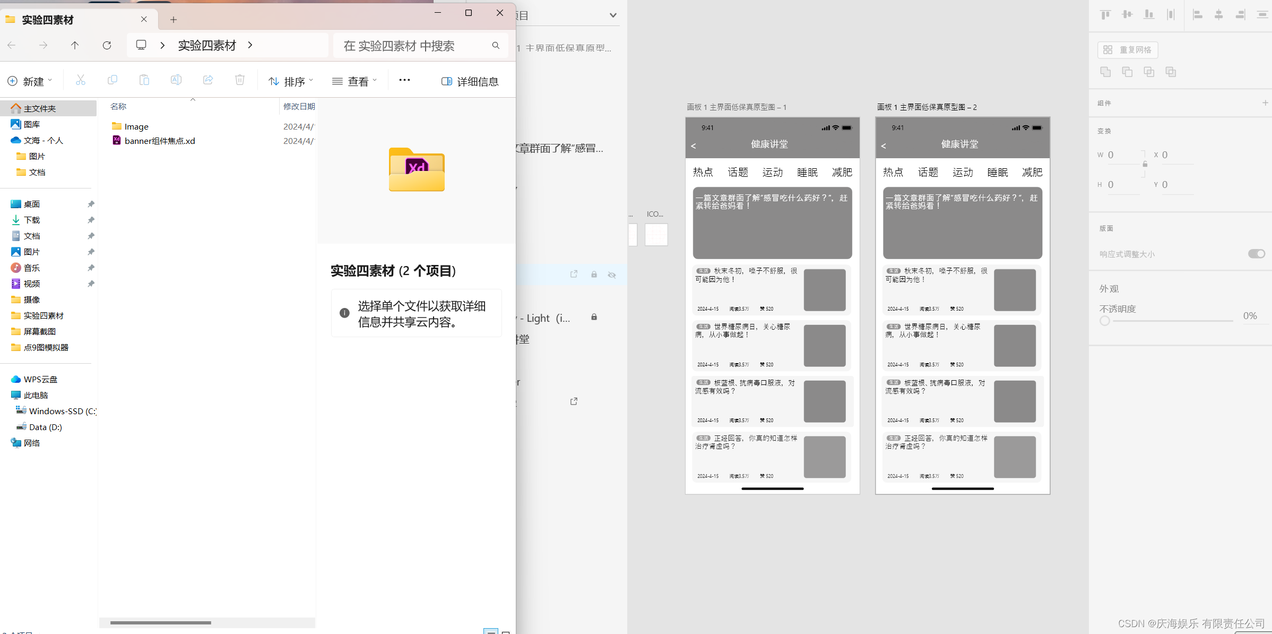Toggle hidden-eye visibility on highlighted layer
The width and height of the screenshot is (1272, 634).
(612, 275)
